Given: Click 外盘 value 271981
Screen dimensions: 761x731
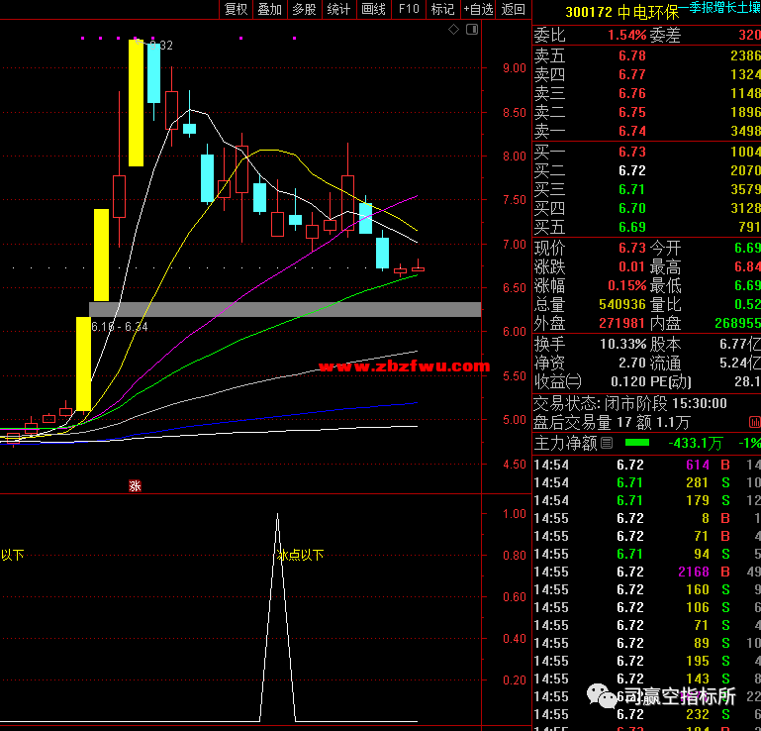Looking at the screenshot, I should coord(622,323).
